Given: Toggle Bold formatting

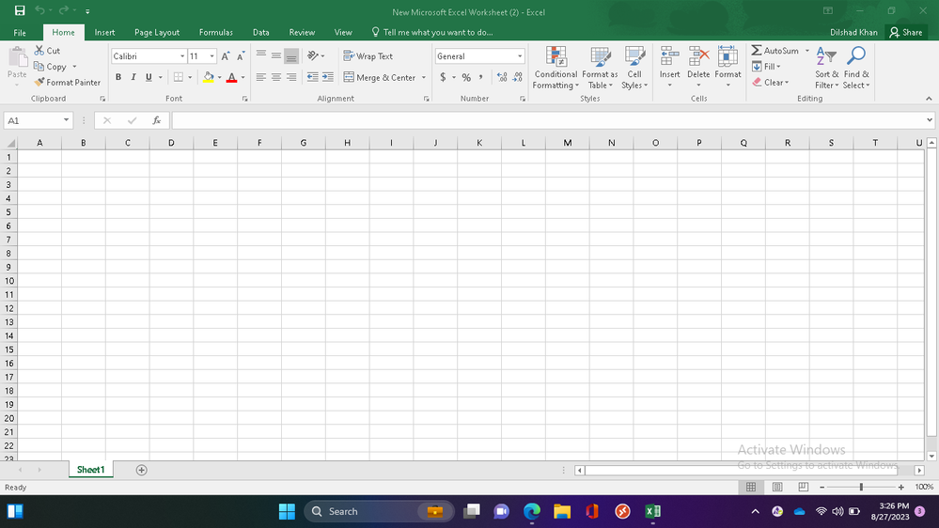Looking at the screenshot, I should [x=118, y=78].
